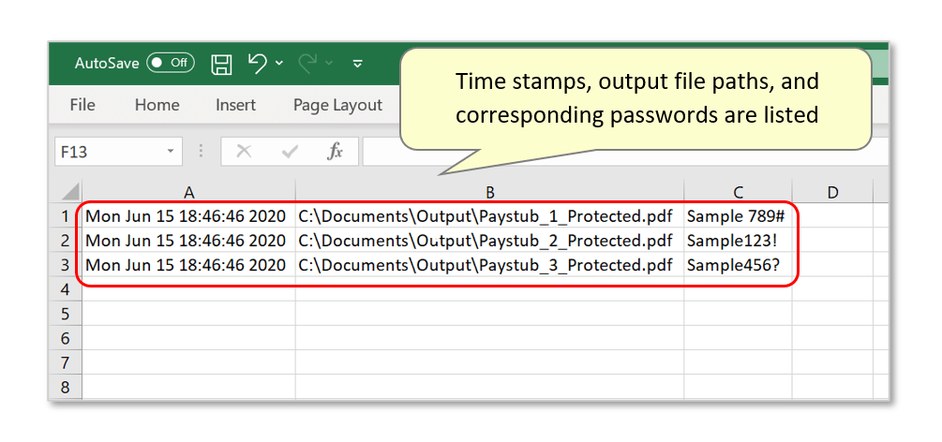This screenshot has width=942, height=442.
Task: Click the Name Box showing F13
Action: (x=108, y=151)
